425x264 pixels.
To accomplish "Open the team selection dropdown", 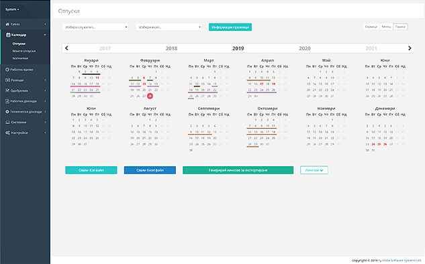I will (169, 27).
